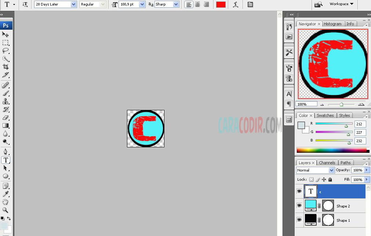
Task: Click the navigator zoom out button
Action: click(322, 104)
